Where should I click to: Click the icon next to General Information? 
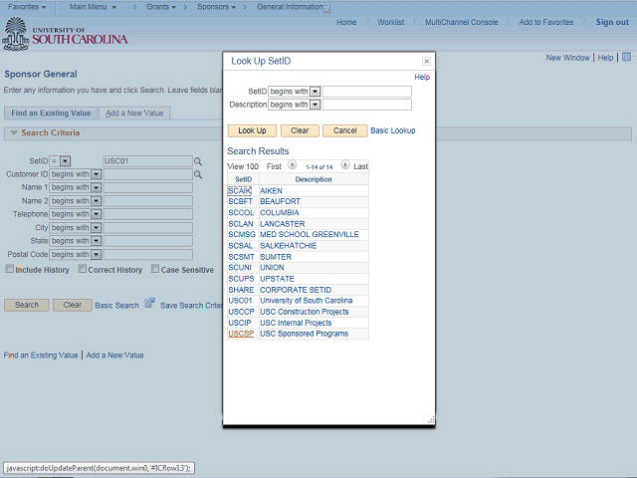327,10
